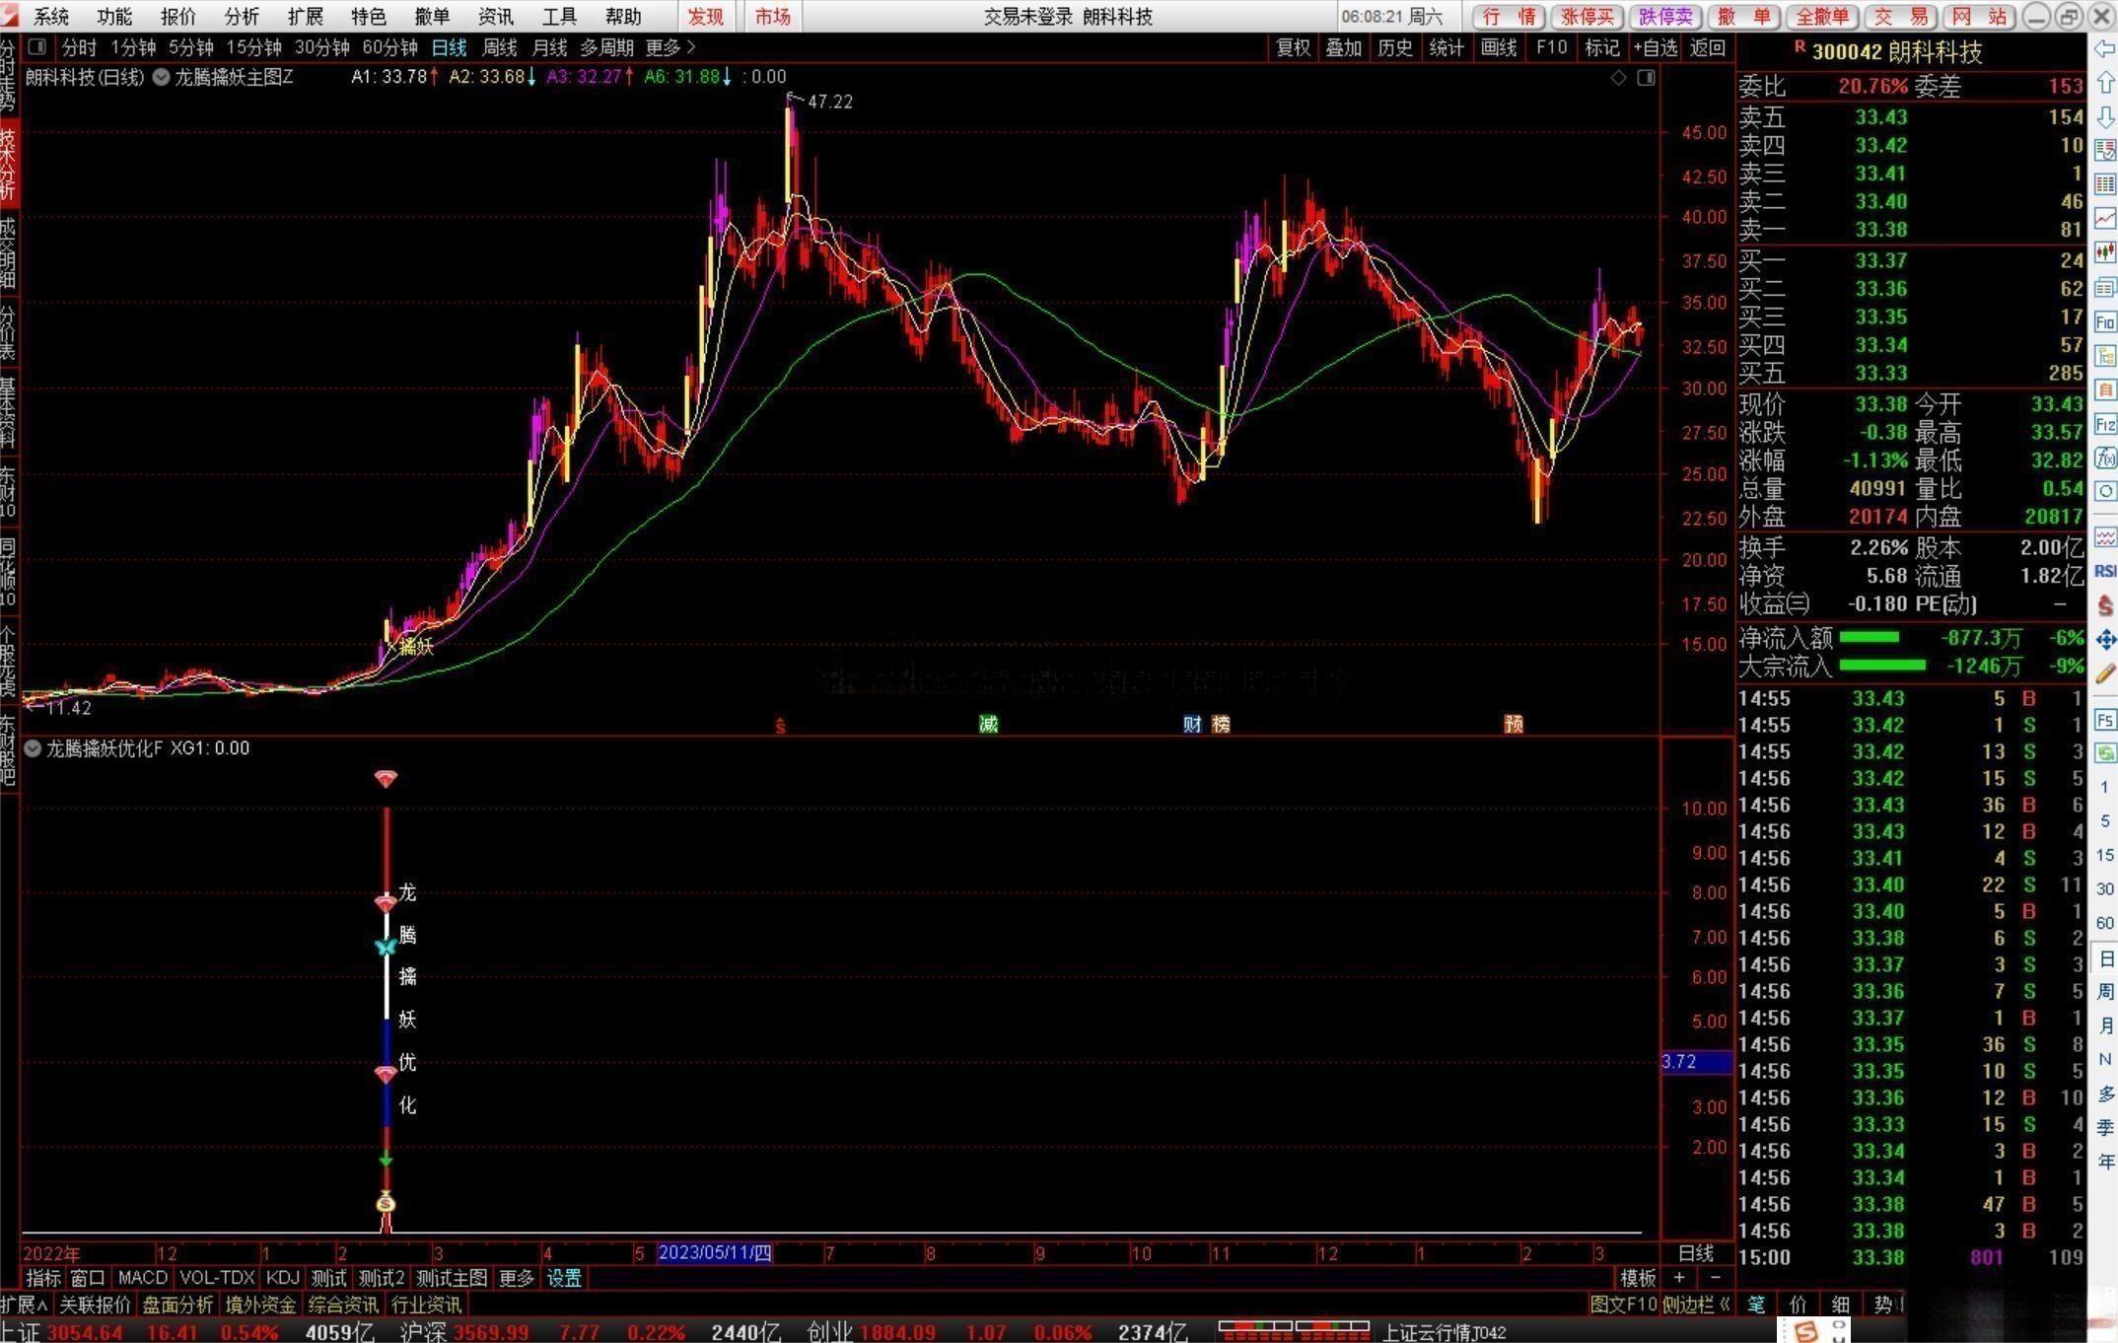Switch to the MACD indicator tab
This screenshot has width=2118, height=1343.
[x=142, y=1278]
